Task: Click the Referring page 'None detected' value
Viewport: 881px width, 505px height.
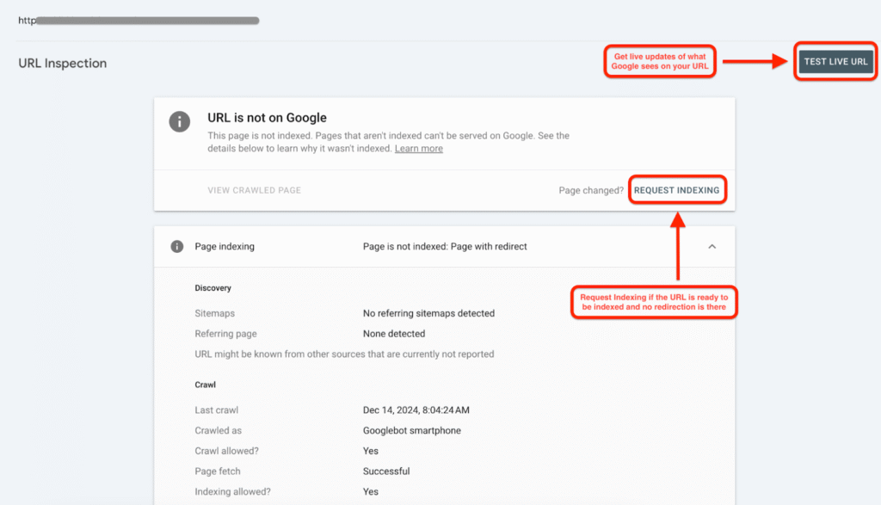Action: pos(393,334)
